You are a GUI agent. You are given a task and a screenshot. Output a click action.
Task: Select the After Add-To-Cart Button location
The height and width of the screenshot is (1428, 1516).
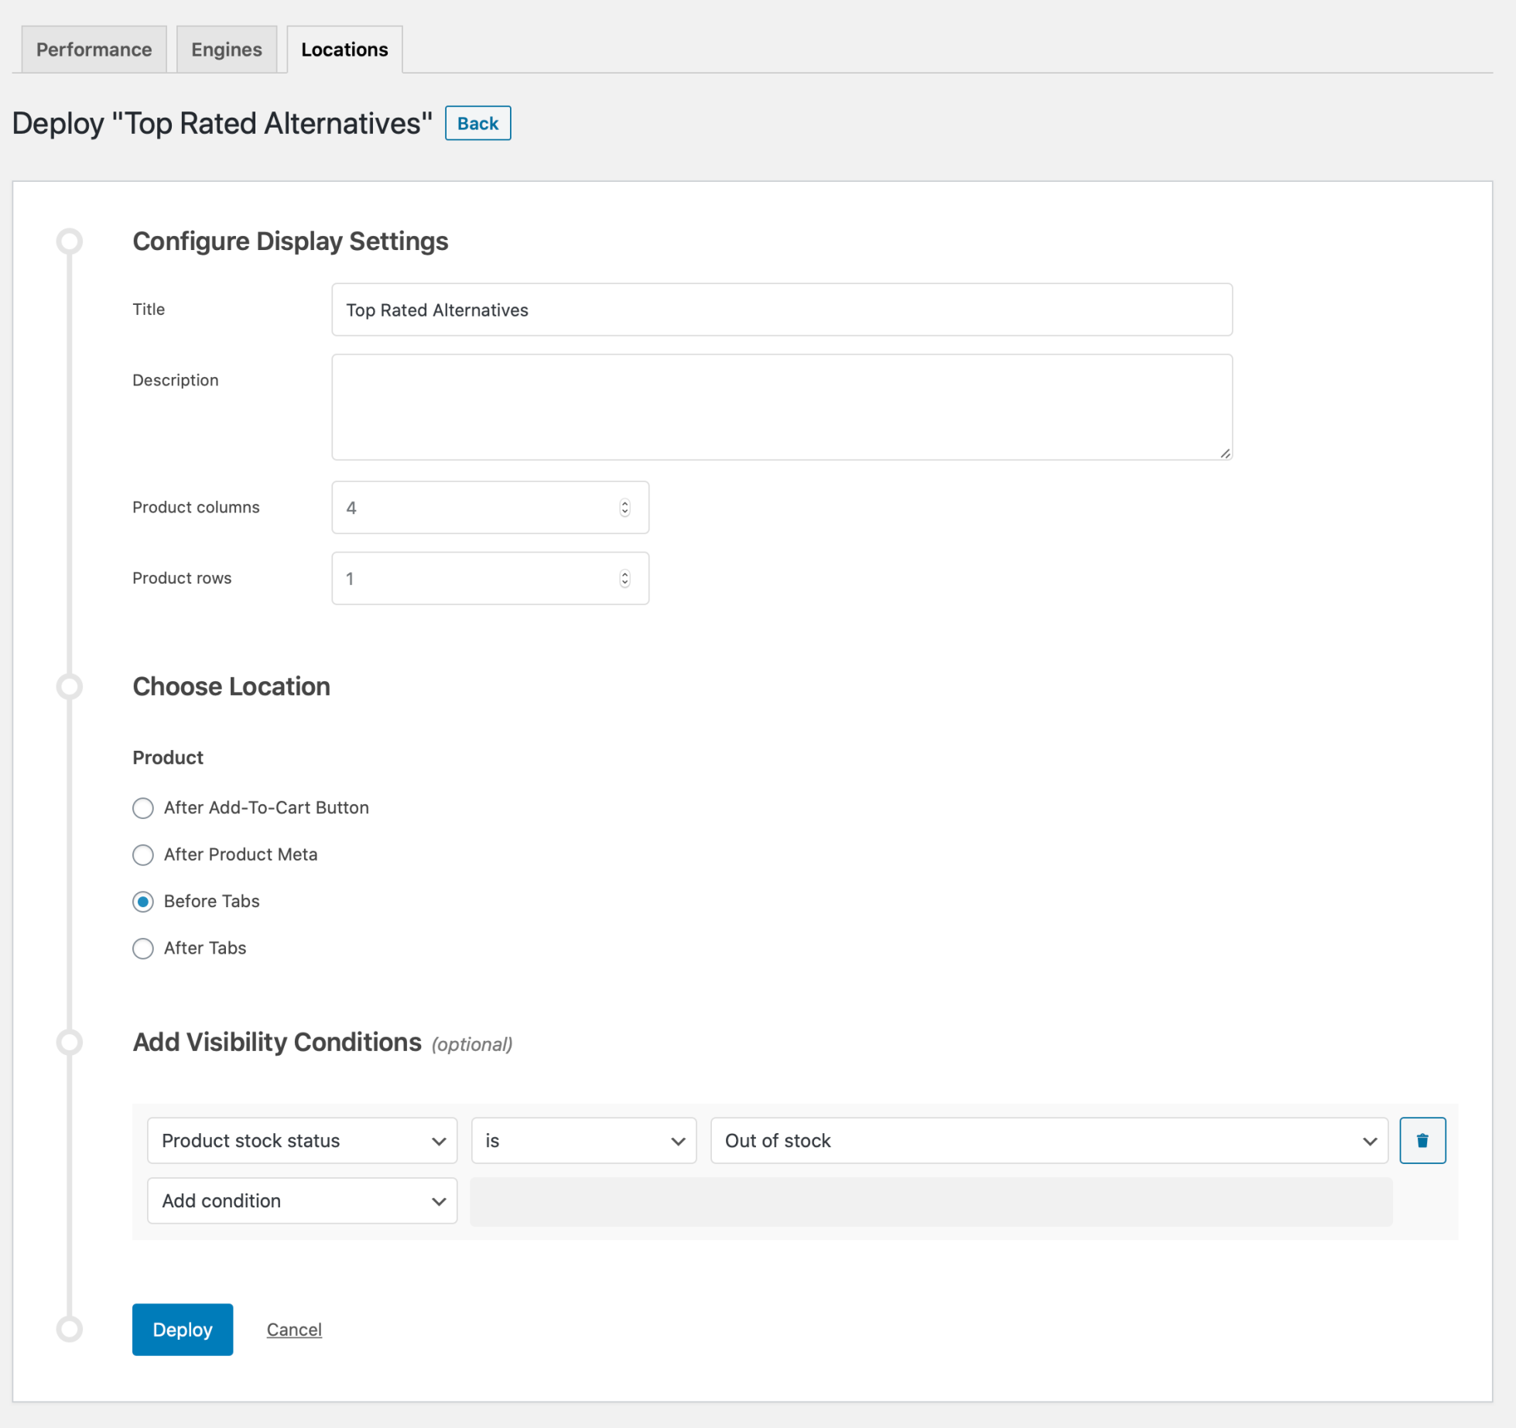[x=143, y=808]
